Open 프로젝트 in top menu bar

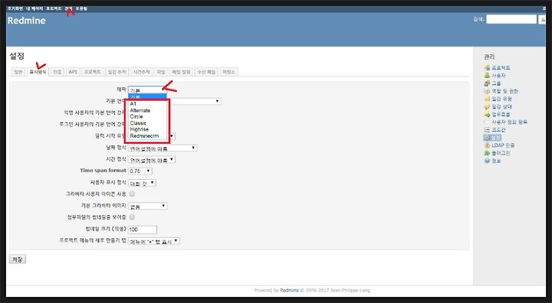(54, 8)
